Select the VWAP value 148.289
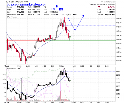124x104 pixels. 55,15
